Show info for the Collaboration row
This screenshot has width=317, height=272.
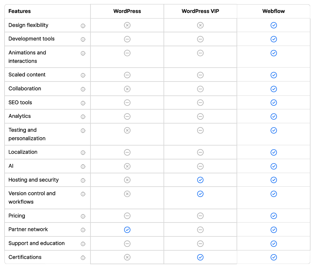(x=83, y=89)
